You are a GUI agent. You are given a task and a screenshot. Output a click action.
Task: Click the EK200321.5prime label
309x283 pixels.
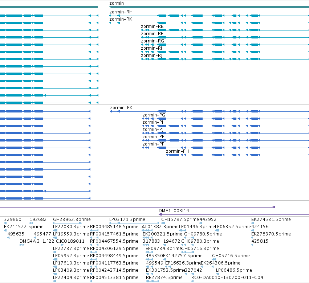point(162,234)
